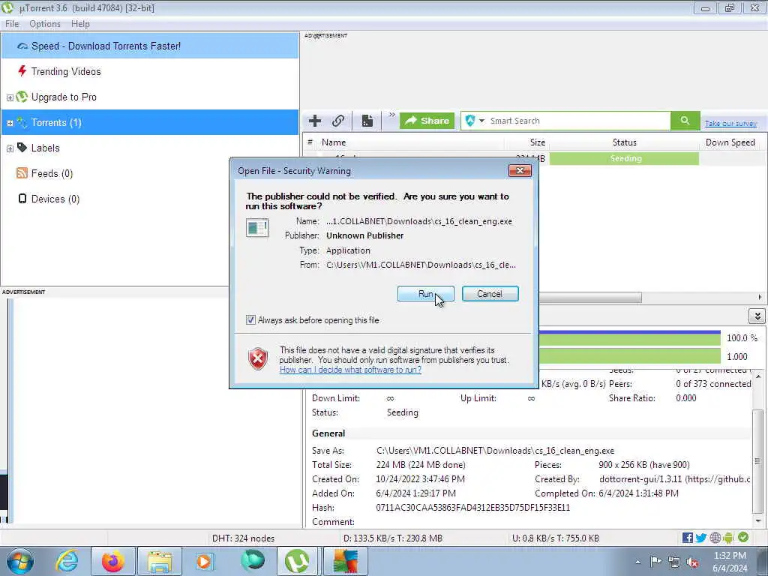Select Feeds (0) in sidebar
This screenshot has height=576, width=768.
point(150,173)
